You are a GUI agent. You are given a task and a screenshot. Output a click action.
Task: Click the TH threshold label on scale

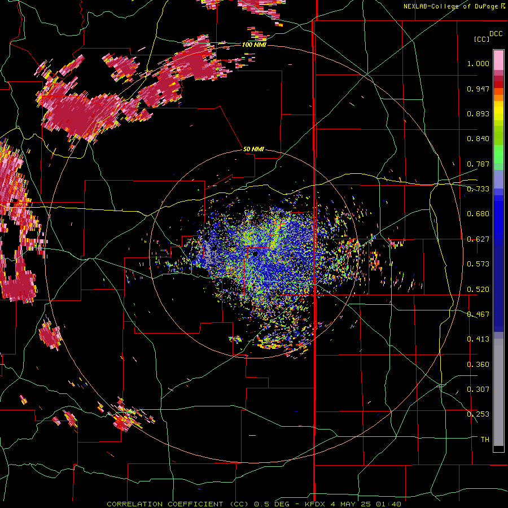coord(485,440)
